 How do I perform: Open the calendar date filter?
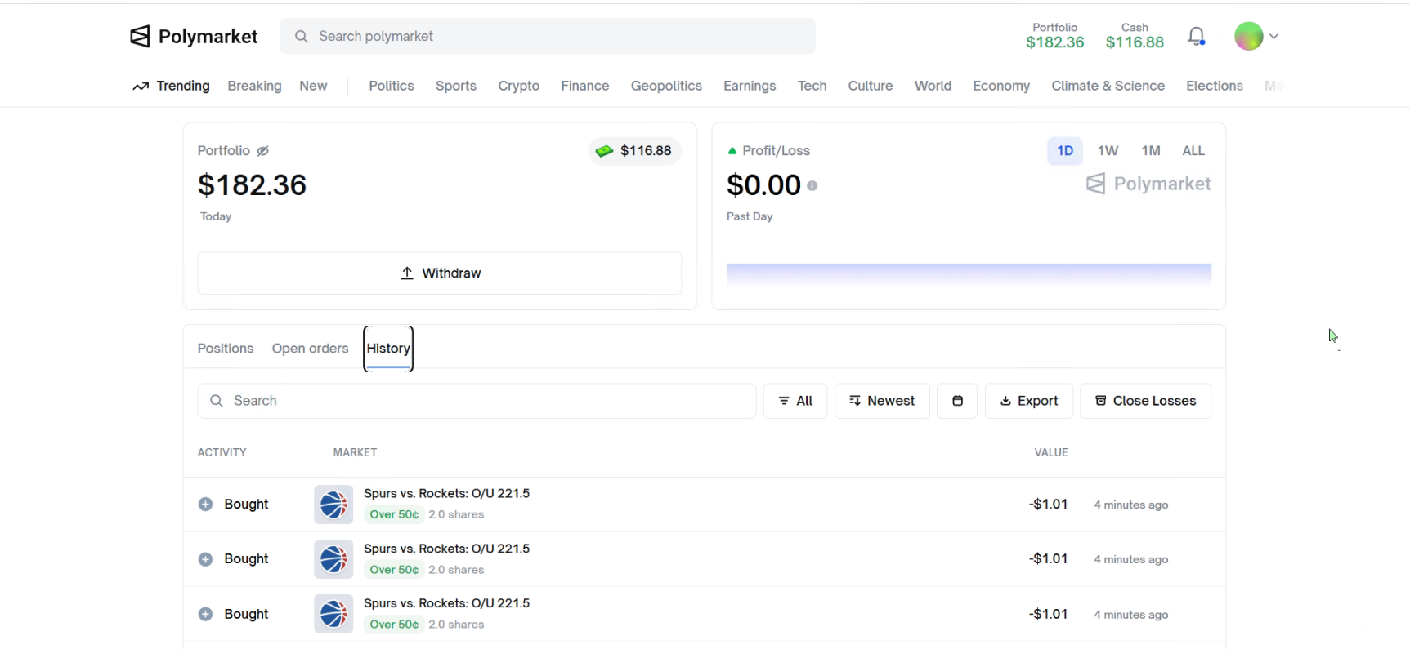click(957, 401)
